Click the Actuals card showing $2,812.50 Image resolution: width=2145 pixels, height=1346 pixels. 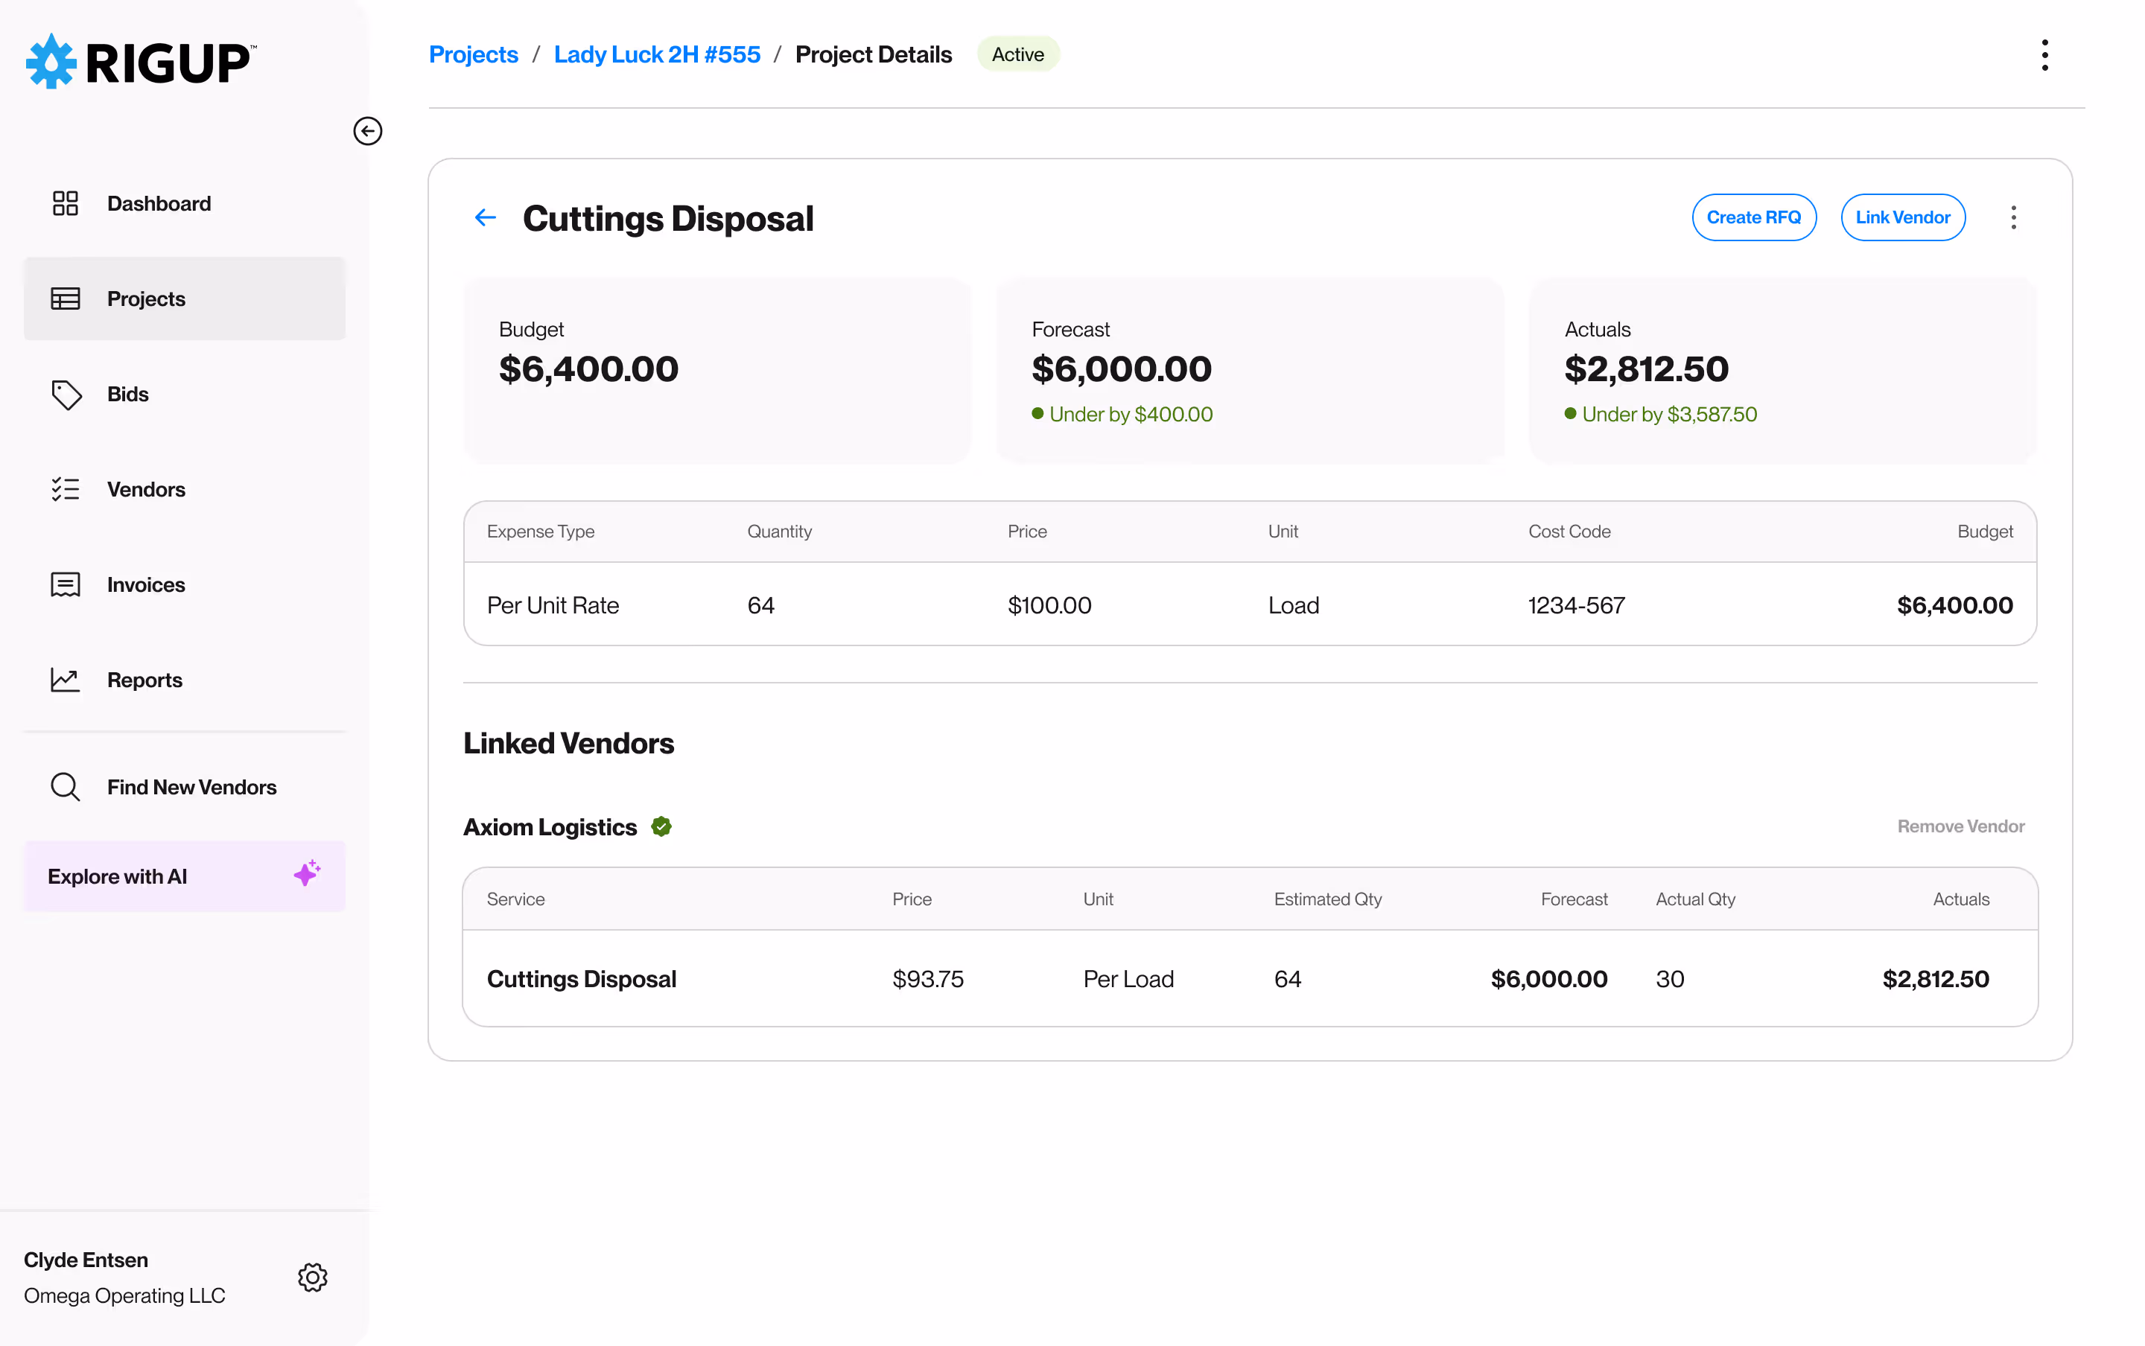pyautogui.click(x=1782, y=371)
